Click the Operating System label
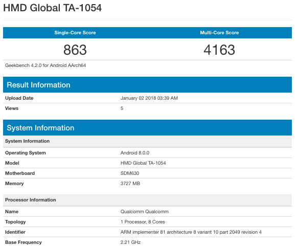The width and height of the screenshot is (299, 249). pos(26,153)
